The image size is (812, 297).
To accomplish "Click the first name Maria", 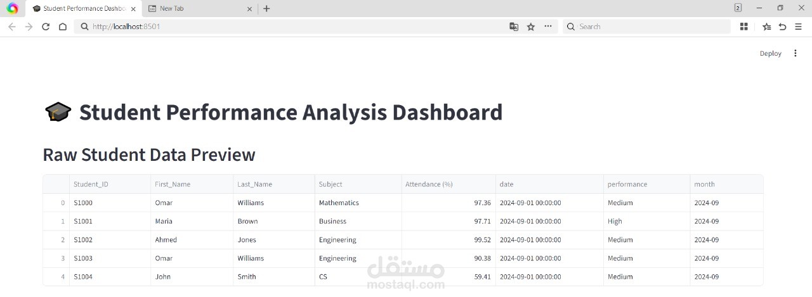I will click(192, 221).
